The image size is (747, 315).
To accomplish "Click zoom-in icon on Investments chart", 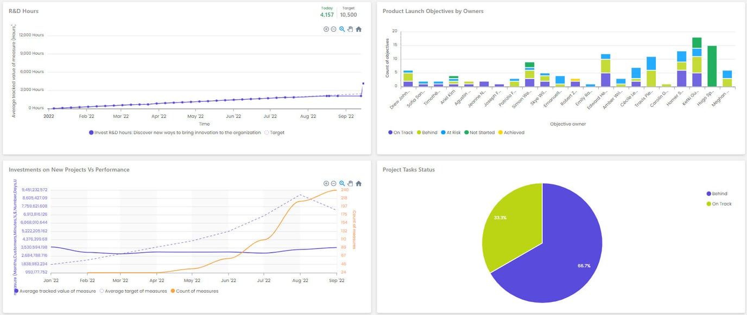I will [x=326, y=183].
